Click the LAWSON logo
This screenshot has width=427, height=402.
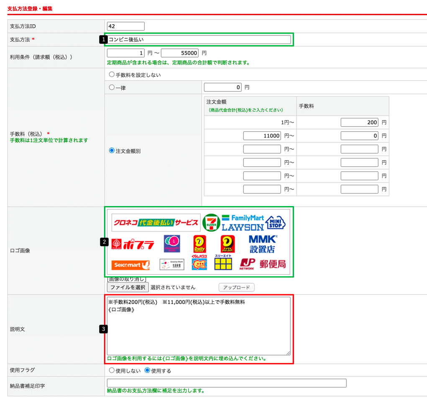[243, 227]
